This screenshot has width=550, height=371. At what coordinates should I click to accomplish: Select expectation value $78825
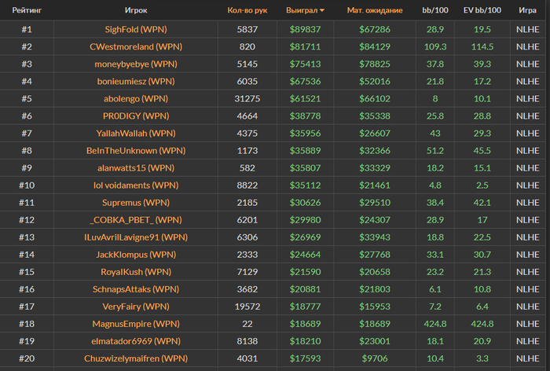coord(375,64)
